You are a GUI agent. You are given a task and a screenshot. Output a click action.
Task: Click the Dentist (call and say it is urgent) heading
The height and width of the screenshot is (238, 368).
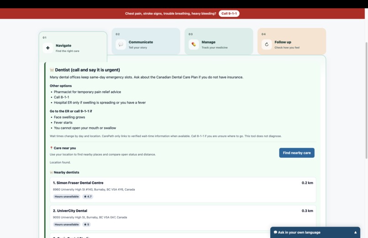(x=87, y=70)
